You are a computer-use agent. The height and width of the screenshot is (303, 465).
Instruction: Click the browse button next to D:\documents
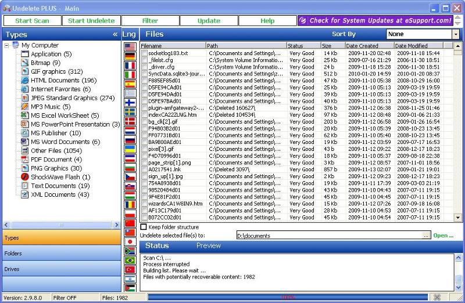coord(426,236)
